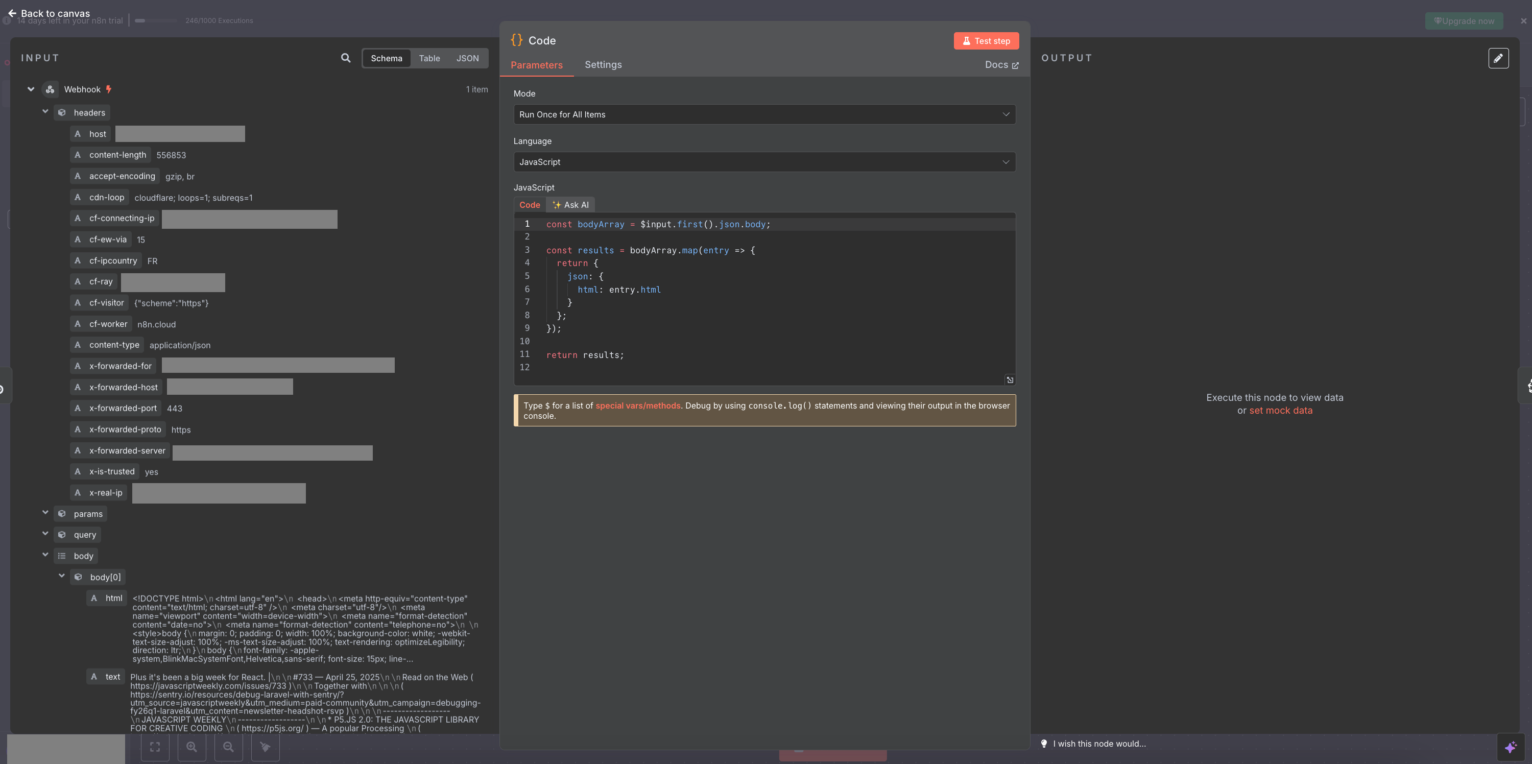Image resolution: width=1532 pixels, height=764 pixels.
Task: Select the cf-connecting-ip field
Action: (x=114, y=218)
